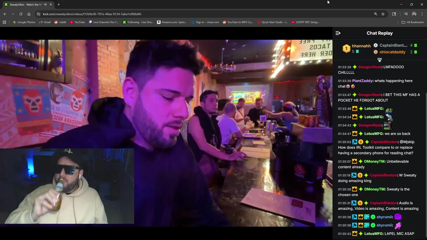
Task: Click shyrumii username at 01:35:36
Action: pyautogui.click(x=384, y=217)
